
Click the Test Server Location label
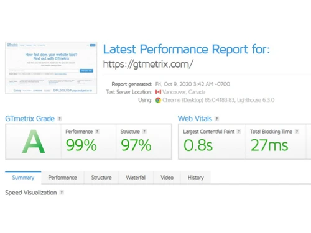pyautogui.click(x=129, y=92)
